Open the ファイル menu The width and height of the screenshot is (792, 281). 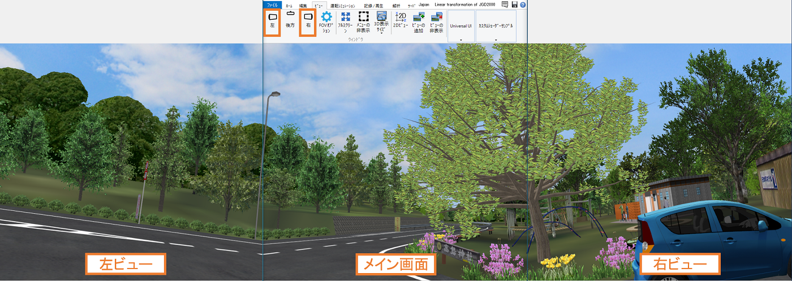click(273, 5)
